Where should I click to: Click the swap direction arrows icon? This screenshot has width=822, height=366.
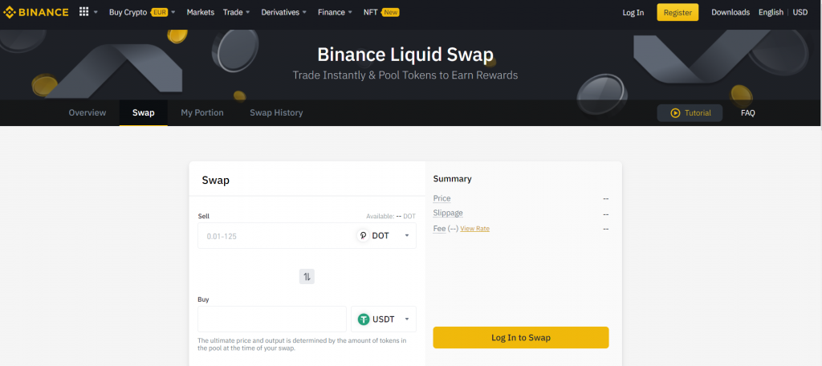307,276
